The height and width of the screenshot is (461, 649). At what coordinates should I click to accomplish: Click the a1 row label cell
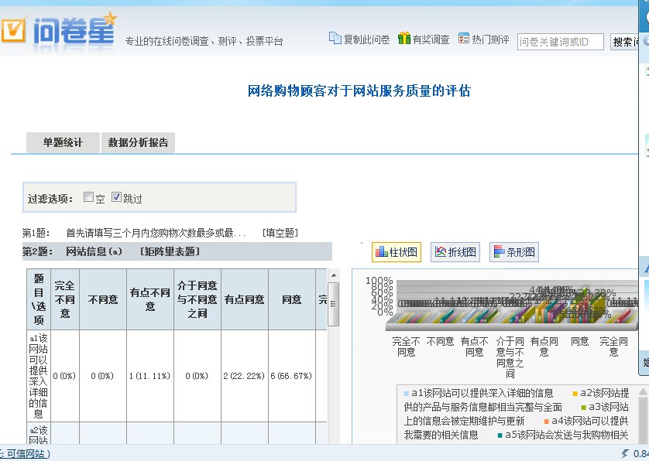39,376
